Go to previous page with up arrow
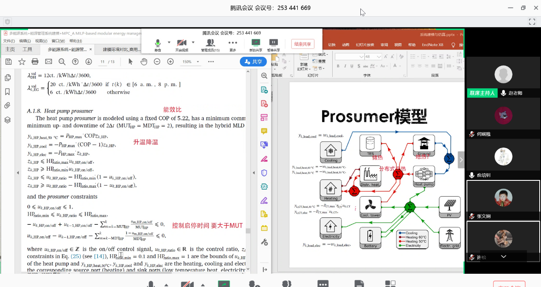Screen dimensions: 541x287 tap(75, 62)
